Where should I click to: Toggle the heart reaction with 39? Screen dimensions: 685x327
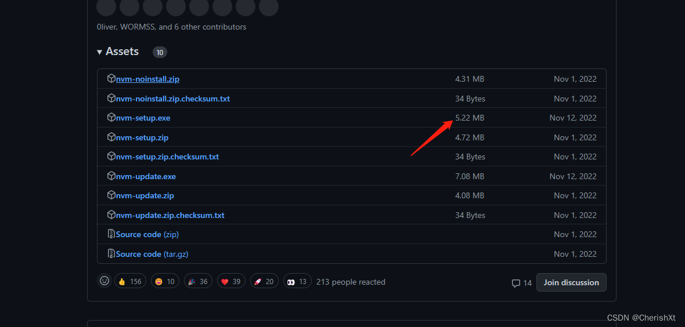[x=231, y=282]
